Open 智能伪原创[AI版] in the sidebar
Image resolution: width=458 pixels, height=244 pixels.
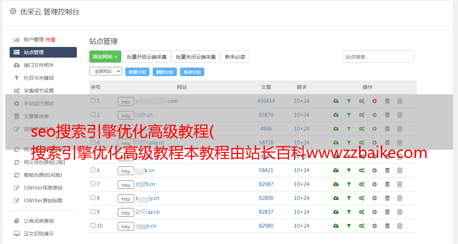point(43,175)
